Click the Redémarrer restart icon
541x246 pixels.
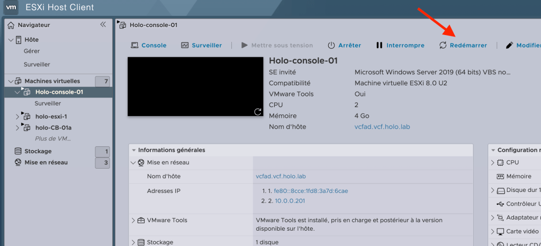[x=443, y=46]
